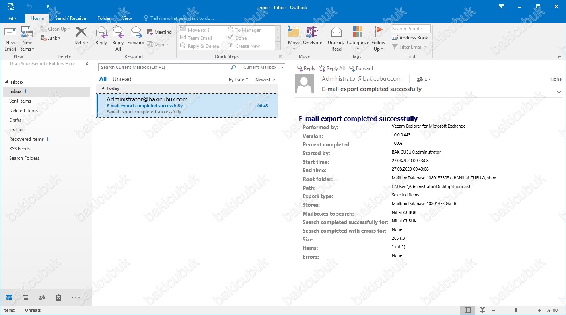Expand the Quick Steps dialog launcher
The width and height of the screenshot is (566, 315).
(280, 56)
